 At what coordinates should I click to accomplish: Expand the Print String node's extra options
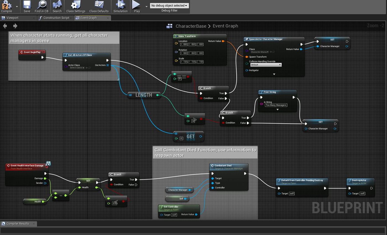pos(277,109)
